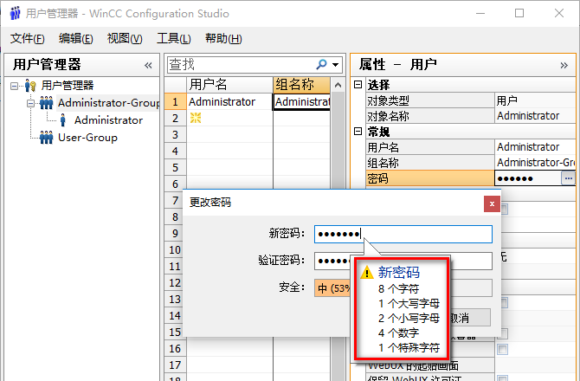Click the WinCC Configuration Studio app icon
580x381 pixels.
[x=15, y=13]
